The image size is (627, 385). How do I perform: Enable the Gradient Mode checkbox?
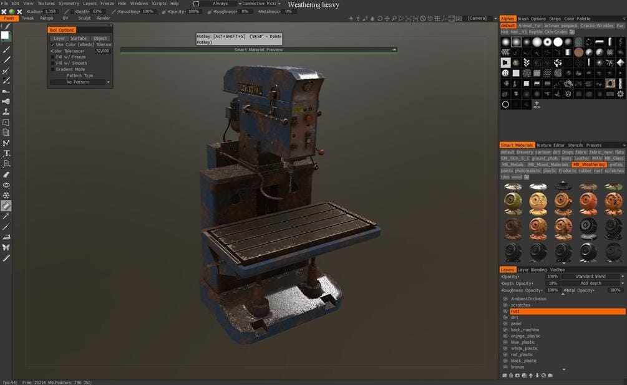click(x=53, y=69)
